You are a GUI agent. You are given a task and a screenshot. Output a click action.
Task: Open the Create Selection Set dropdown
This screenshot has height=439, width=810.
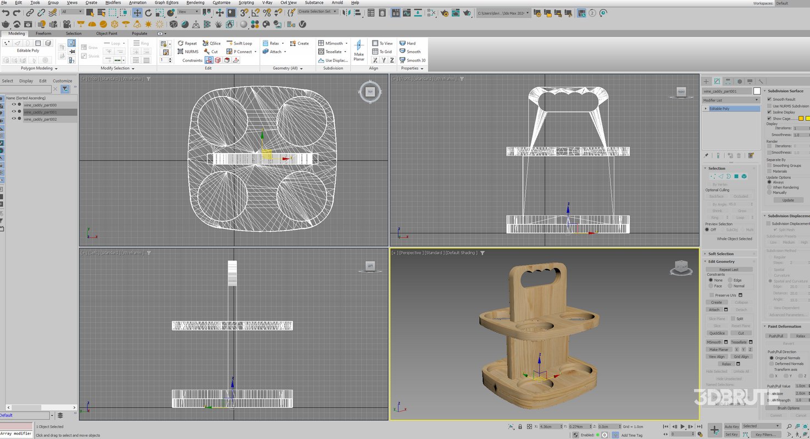tap(317, 12)
